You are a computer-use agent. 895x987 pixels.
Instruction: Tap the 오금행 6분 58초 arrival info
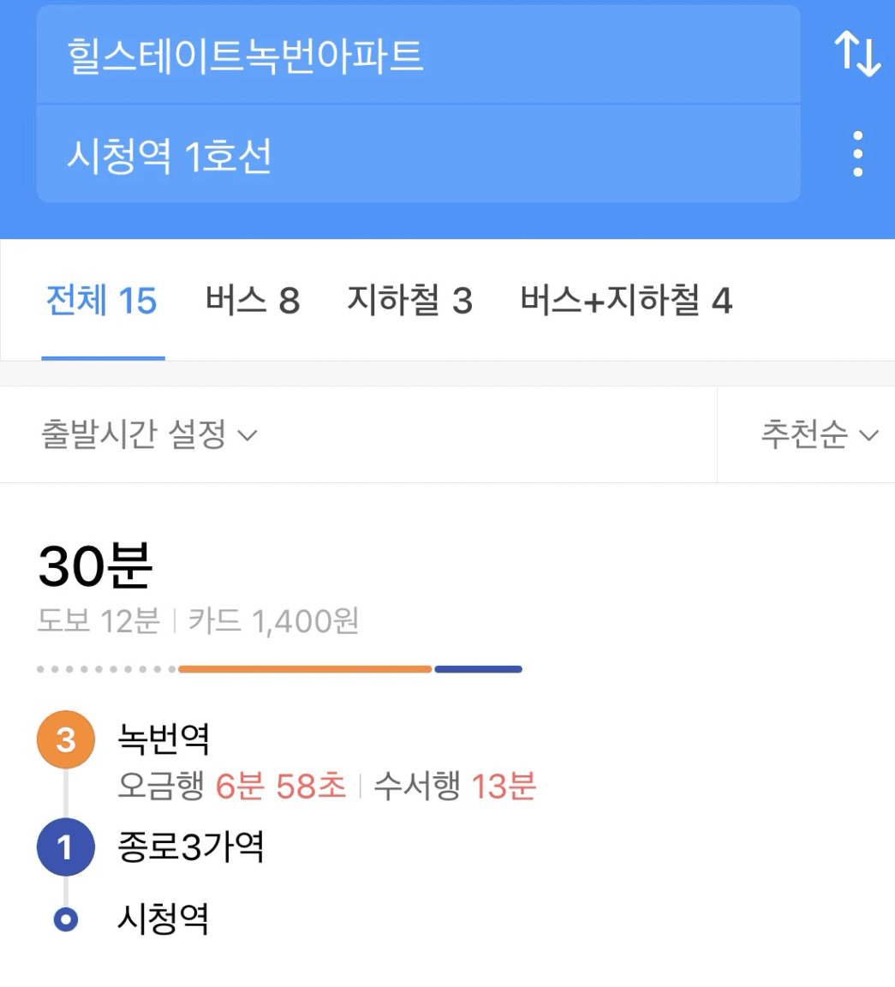click(x=232, y=787)
